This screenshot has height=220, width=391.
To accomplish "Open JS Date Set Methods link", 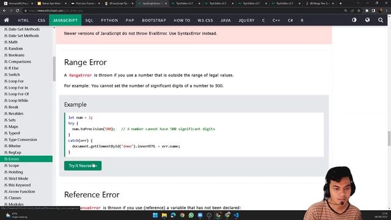I will tap(22, 35).
